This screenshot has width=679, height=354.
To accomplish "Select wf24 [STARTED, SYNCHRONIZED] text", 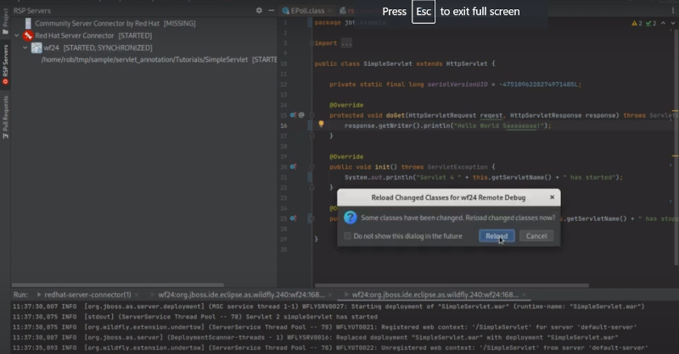I will pos(98,47).
